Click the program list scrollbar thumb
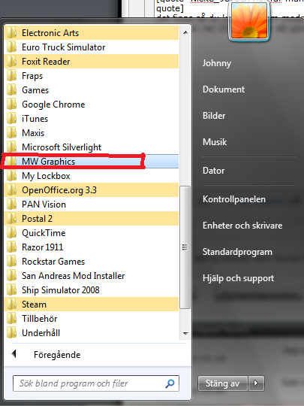The height and width of the screenshot is (406, 304). point(185,247)
